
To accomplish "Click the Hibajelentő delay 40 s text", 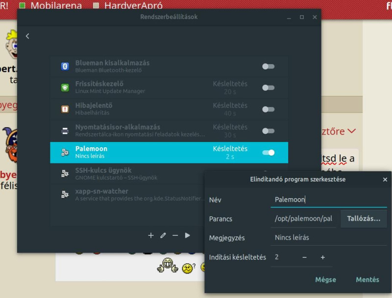I will tap(230, 114).
